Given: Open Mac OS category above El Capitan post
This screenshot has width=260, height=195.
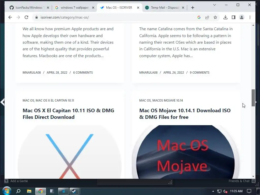Looking at the screenshot, I should (28, 100).
